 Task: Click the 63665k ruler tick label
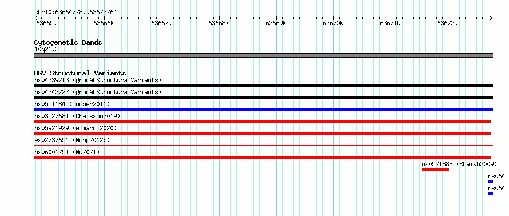(46, 23)
